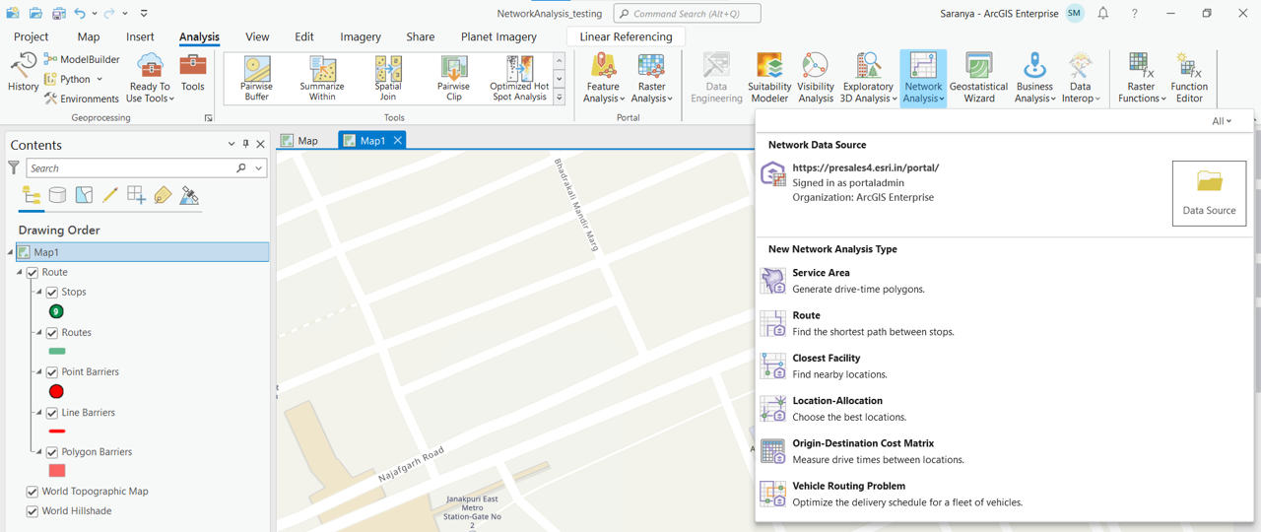Viewport: 1261px width, 532px height.
Task: Choose Location-Allocation analysis
Action: coord(1005,409)
